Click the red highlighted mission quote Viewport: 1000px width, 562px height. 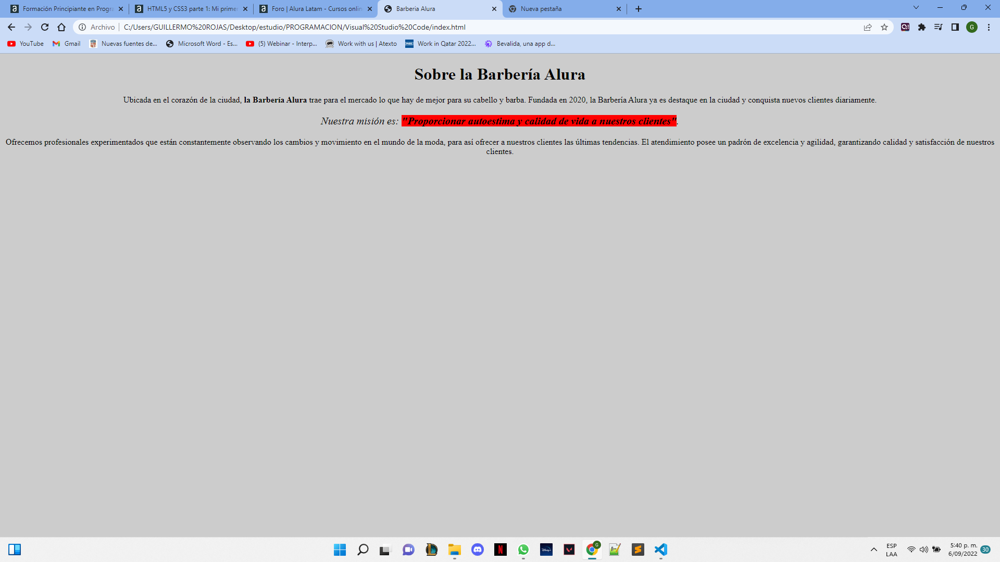tap(539, 121)
